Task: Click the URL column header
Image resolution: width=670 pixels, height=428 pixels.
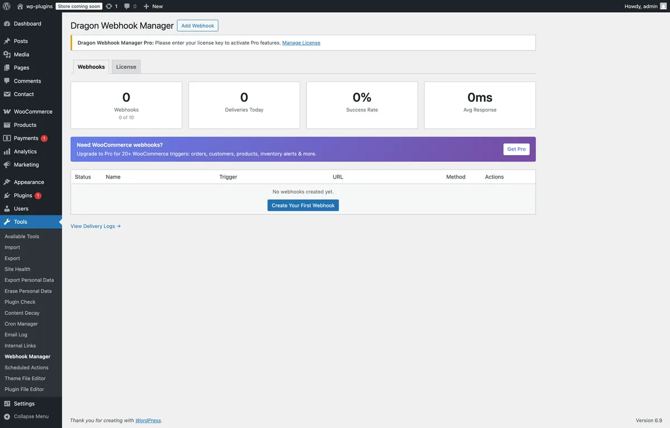Action: click(338, 177)
